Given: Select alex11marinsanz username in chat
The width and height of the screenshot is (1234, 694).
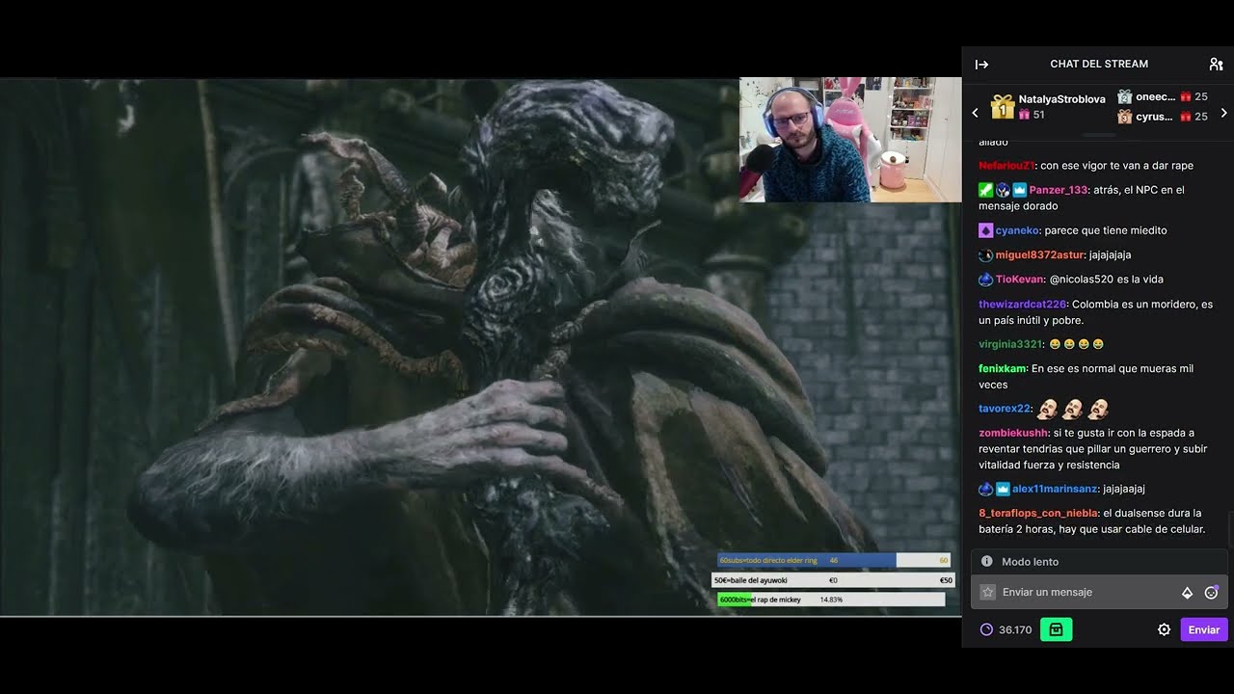Looking at the screenshot, I should (x=1055, y=489).
